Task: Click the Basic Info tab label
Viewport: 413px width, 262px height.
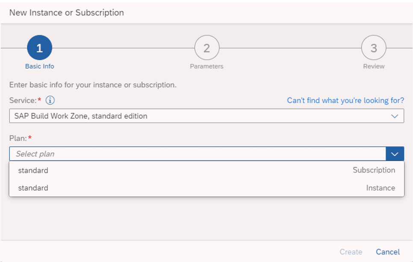Action: pos(40,66)
